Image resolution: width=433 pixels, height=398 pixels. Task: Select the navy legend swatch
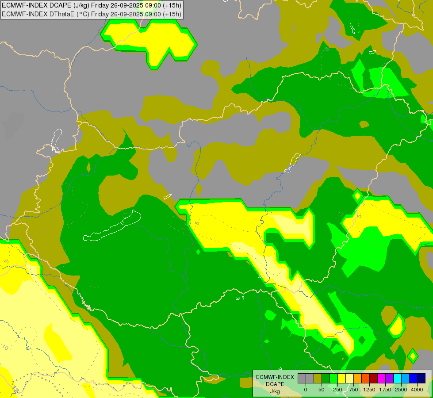(421, 379)
